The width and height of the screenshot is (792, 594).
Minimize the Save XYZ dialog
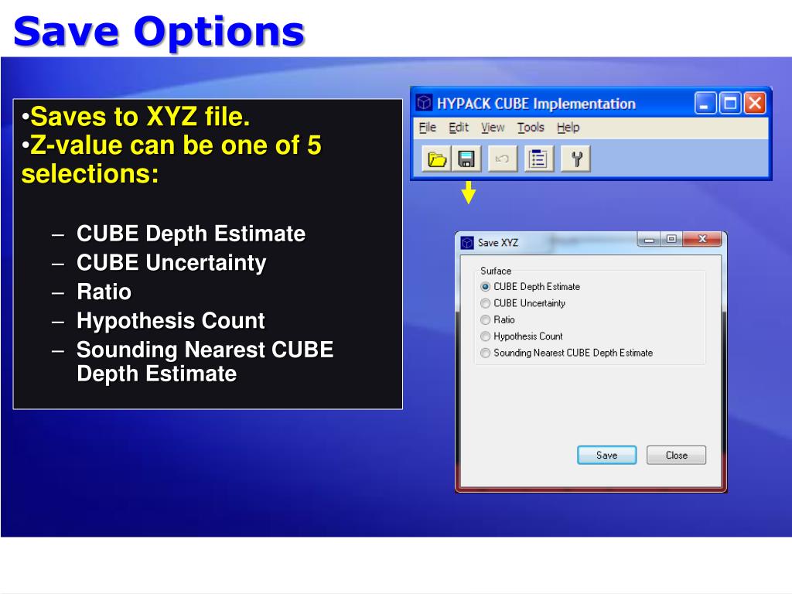(x=649, y=240)
